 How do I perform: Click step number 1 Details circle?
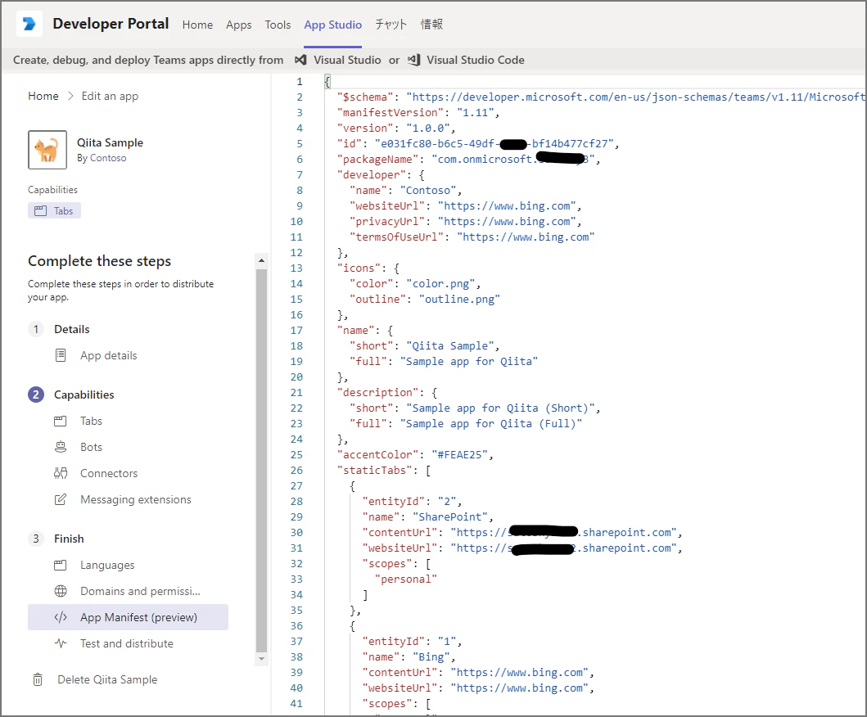point(36,330)
